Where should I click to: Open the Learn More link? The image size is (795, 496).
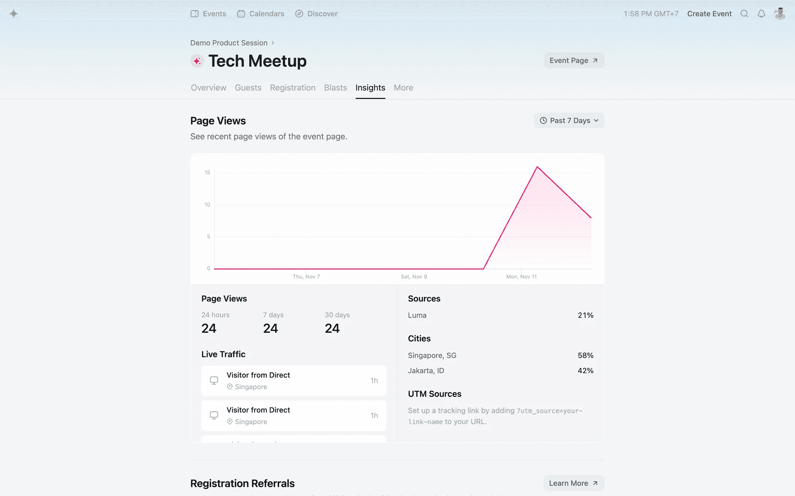point(573,483)
